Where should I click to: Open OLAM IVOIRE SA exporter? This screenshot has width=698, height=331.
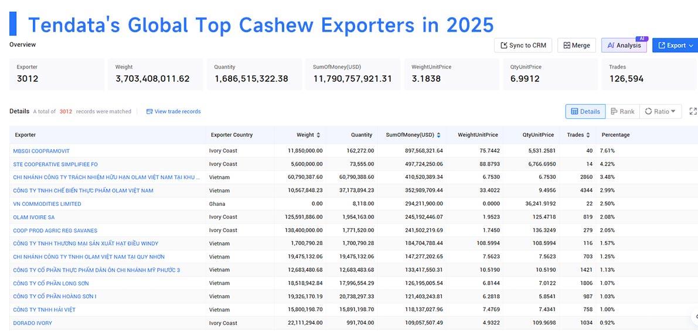pyautogui.click(x=34, y=218)
